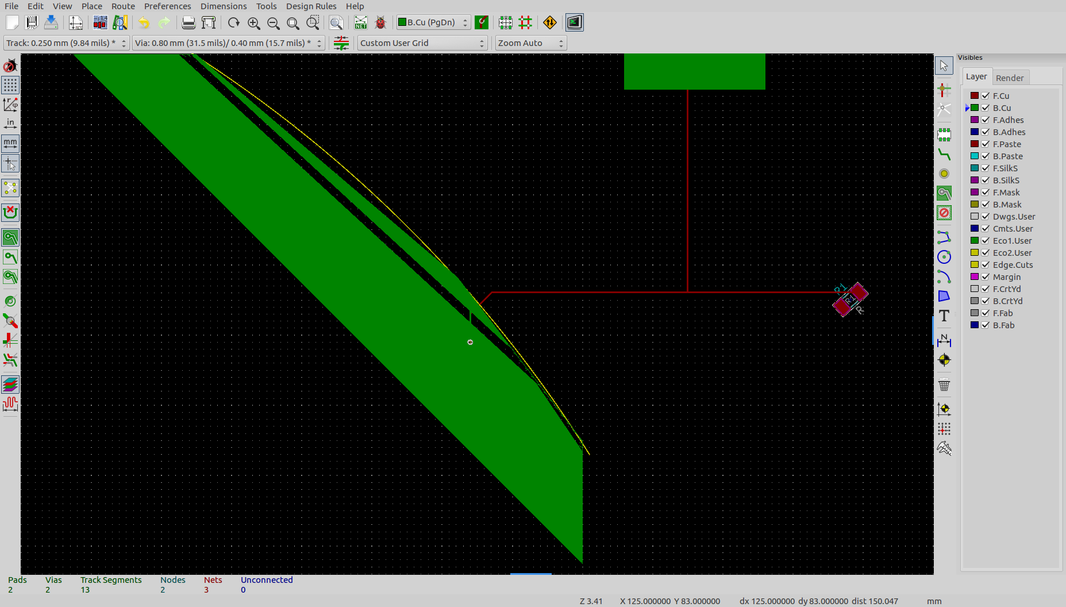This screenshot has width=1066, height=607.
Task: Toggle F.Cu layer visibility checkbox
Action: [986, 96]
